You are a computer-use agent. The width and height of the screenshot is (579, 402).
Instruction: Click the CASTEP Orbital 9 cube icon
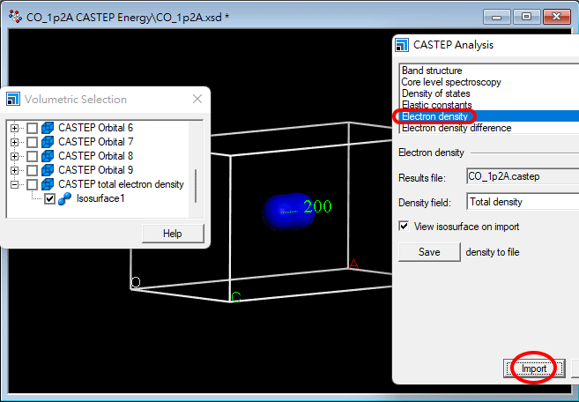click(x=48, y=170)
